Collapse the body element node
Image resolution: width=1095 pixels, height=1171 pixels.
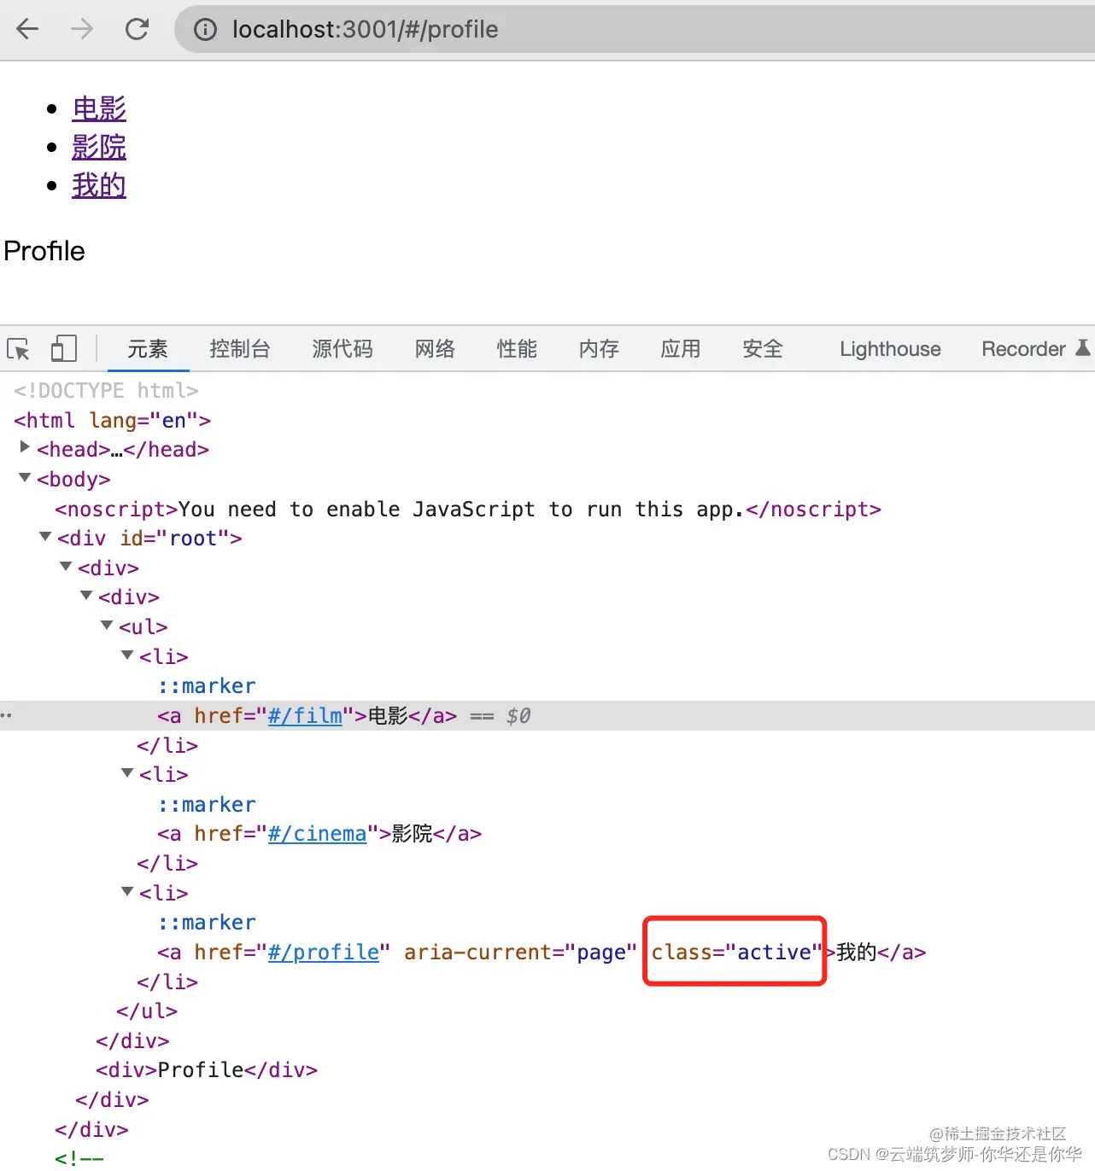click(25, 478)
